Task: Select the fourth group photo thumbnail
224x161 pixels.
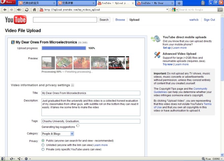Action: (x=99, y=63)
